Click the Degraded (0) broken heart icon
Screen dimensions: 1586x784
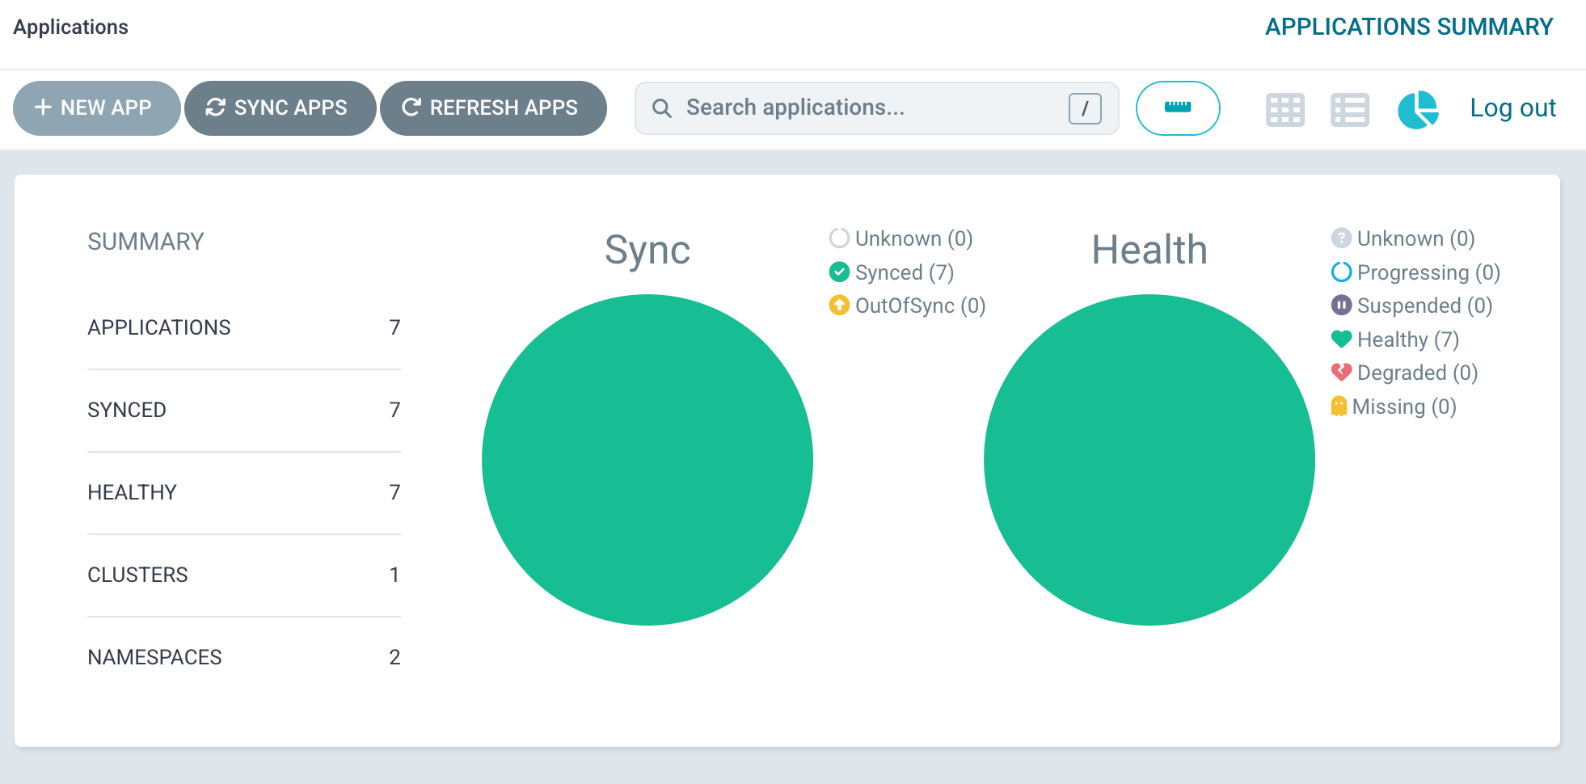coord(1341,372)
